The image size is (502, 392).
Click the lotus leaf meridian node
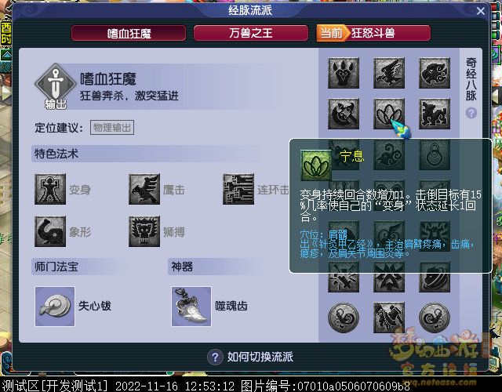click(x=389, y=114)
